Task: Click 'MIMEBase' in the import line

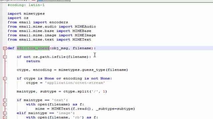Action: coord(82,31)
